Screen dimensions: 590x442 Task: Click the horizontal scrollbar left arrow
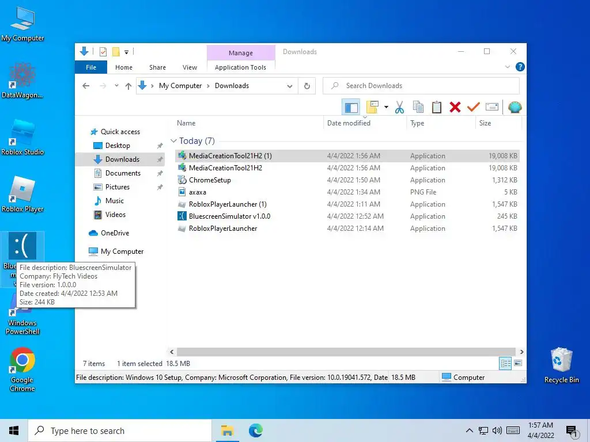(x=172, y=352)
